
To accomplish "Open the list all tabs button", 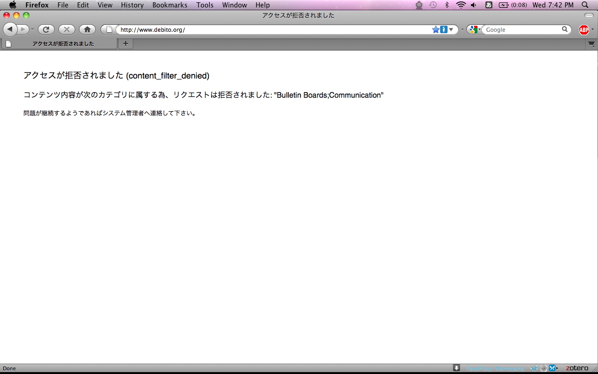I will [591, 44].
